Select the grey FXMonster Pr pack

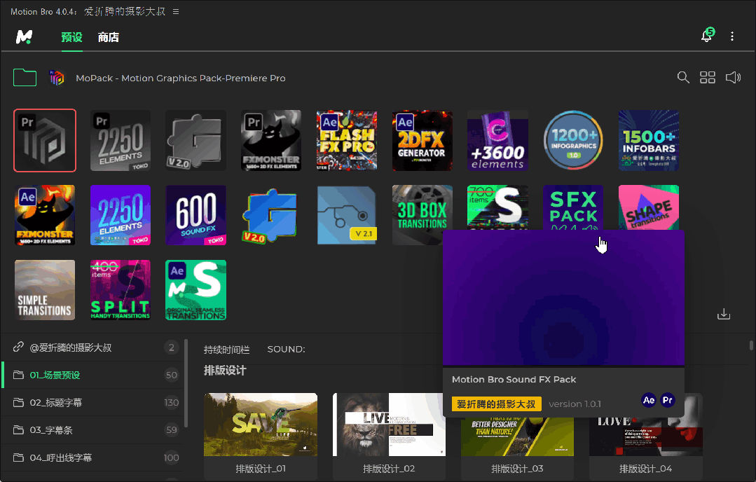coord(271,140)
